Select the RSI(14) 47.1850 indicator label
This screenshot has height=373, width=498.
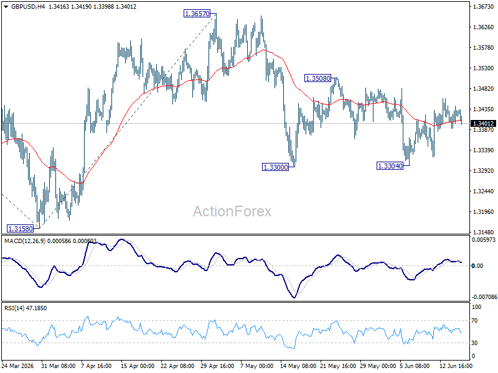point(25,308)
